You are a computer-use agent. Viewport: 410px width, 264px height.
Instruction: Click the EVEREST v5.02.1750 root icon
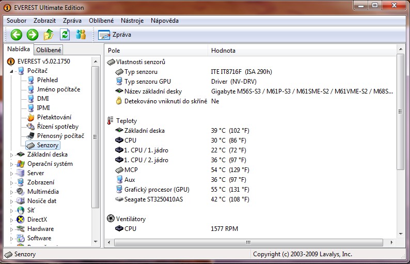click(x=11, y=61)
